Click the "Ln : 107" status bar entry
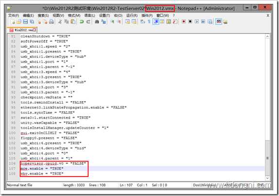This screenshot has height=196, width=279. tap(126, 185)
